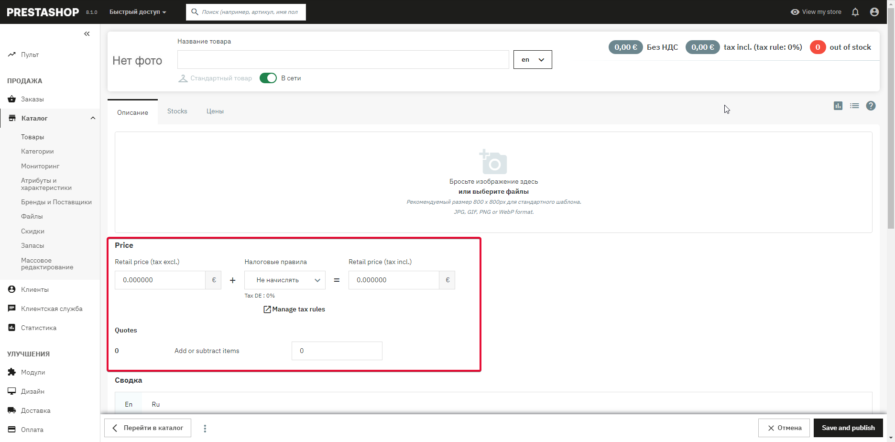Click the Клиентская служба chat icon
895x442 pixels.
12,309
